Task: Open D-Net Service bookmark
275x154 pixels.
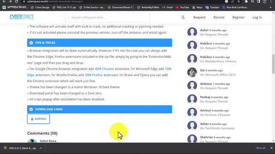Action: (92, 7)
